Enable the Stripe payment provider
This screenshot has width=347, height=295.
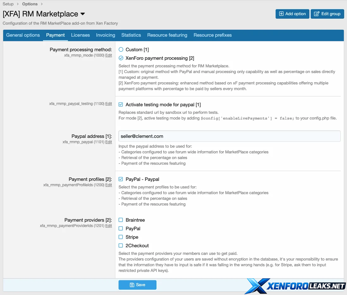click(x=121, y=237)
